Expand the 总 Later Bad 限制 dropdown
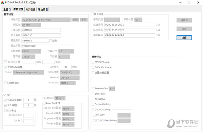 [68, 109]
